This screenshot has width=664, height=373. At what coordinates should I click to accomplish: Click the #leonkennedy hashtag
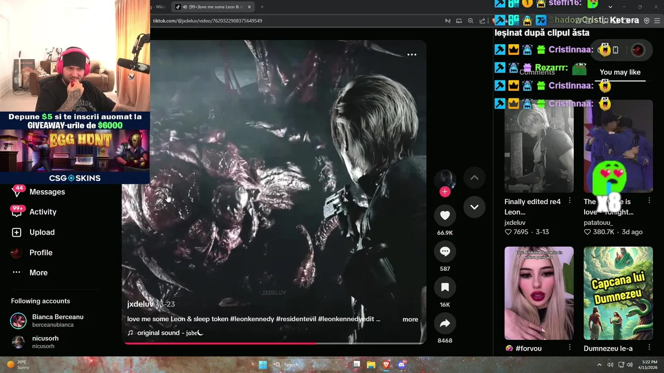252,319
